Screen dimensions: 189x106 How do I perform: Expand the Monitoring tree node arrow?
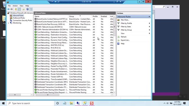tap(9, 23)
